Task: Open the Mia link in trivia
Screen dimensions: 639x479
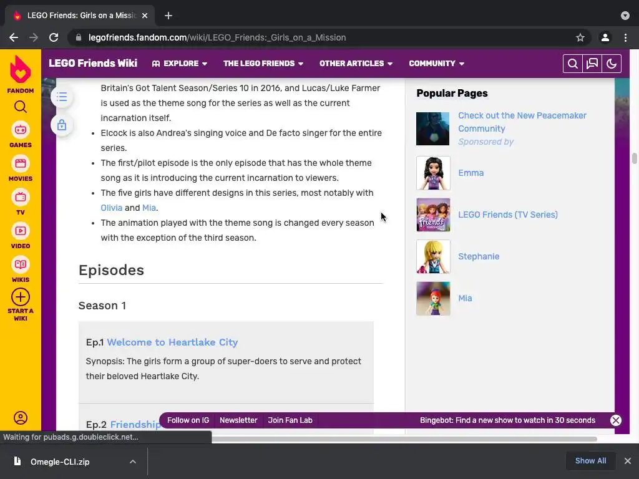Action: 149,208
